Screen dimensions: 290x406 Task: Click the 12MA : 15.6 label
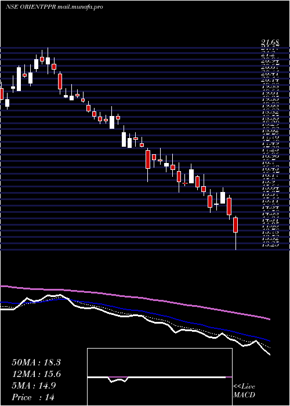pyautogui.click(x=36, y=374)
